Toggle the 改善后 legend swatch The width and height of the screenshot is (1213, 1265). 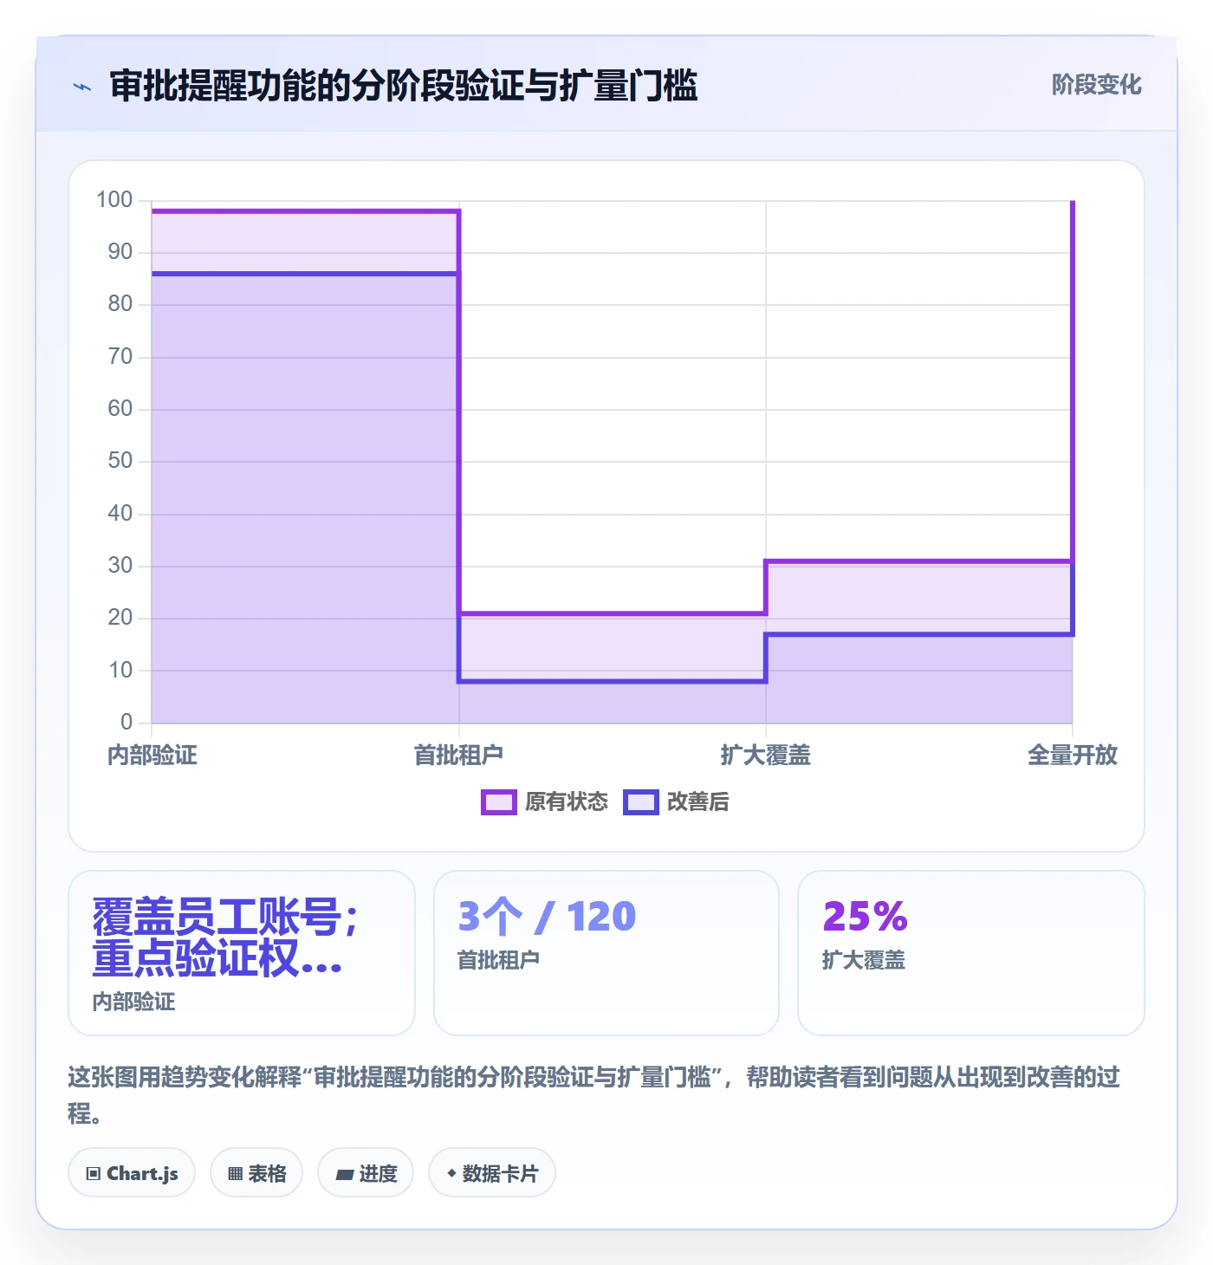tap(641, 802)
